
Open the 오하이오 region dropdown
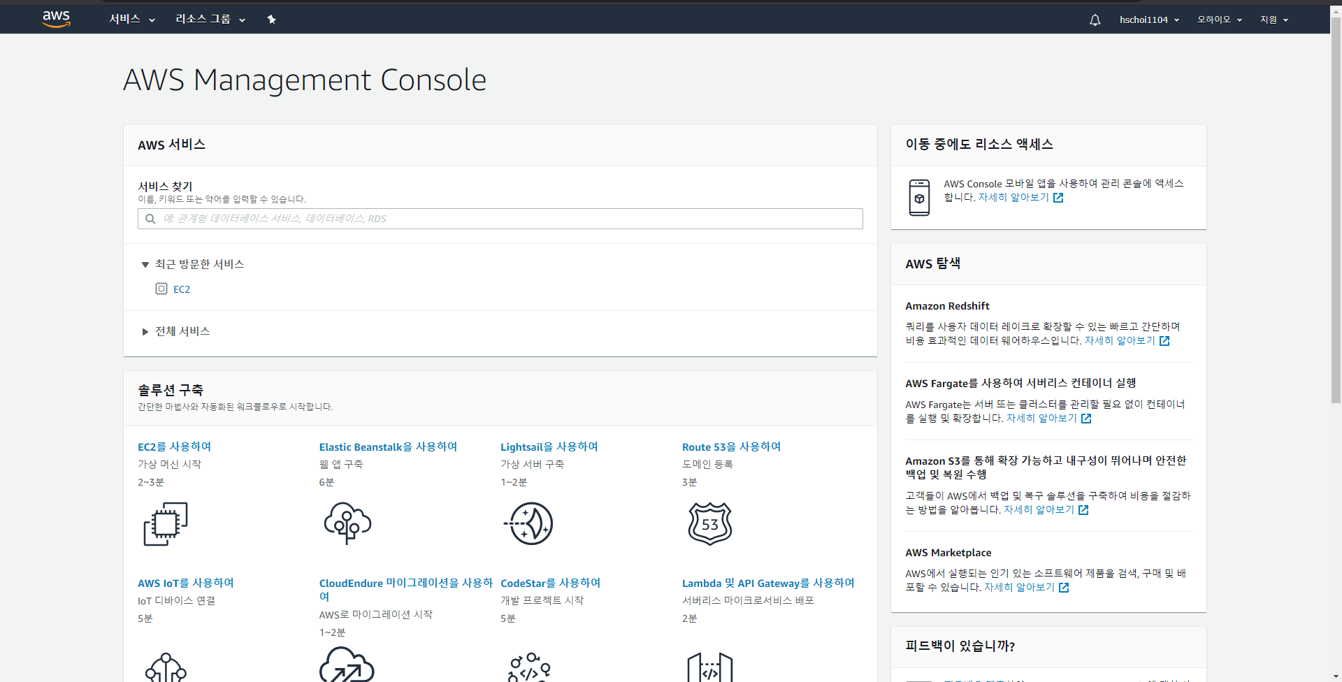click(1220, 20)
